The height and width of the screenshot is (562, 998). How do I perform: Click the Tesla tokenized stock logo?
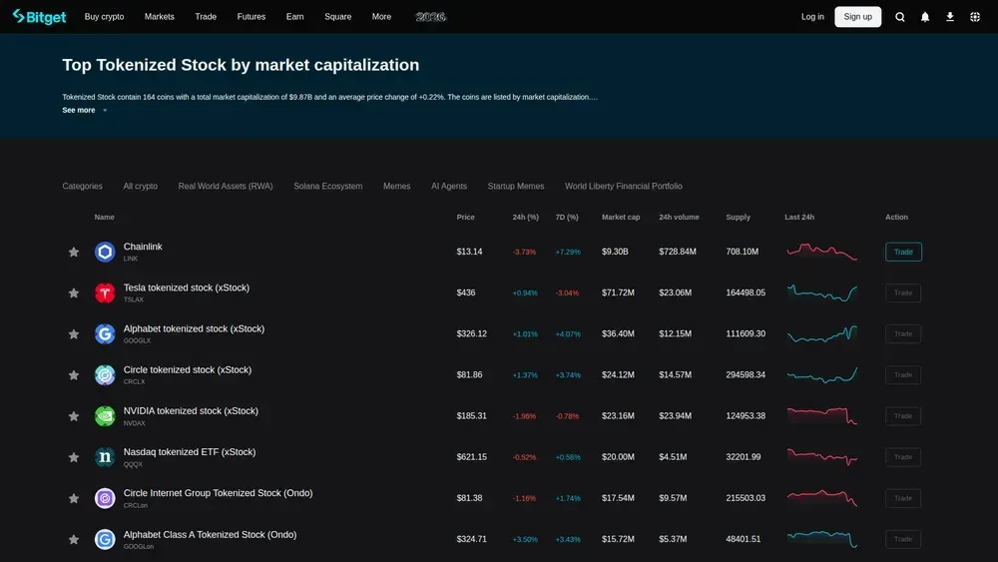point(105,292)
